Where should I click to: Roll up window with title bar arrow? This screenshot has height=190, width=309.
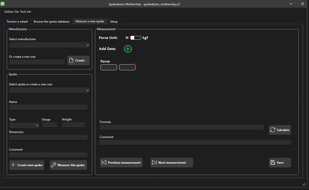pos(291,4)
